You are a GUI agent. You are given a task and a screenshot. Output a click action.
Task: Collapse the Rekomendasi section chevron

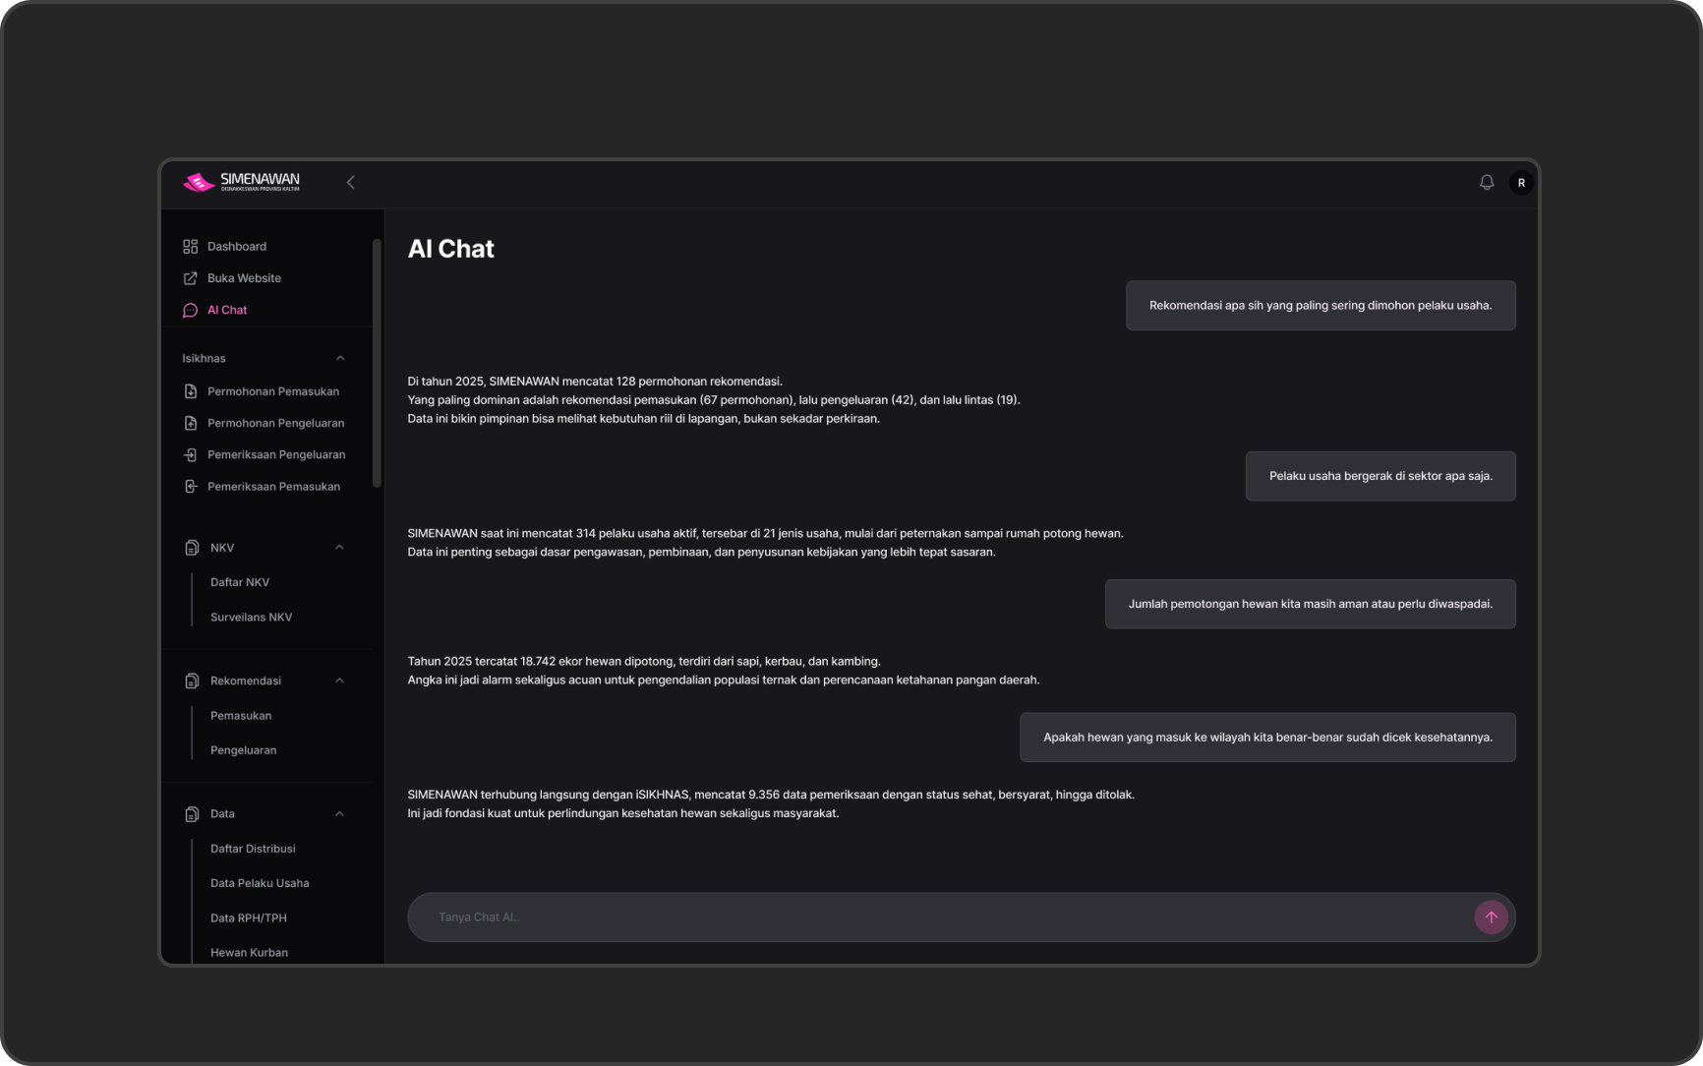[x=339, y=681]
